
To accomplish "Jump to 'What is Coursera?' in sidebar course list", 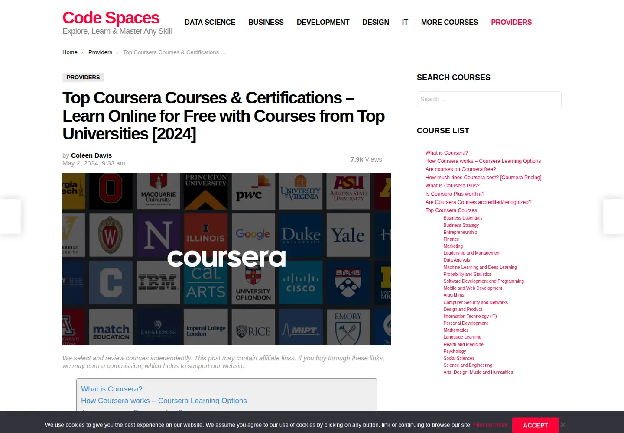I will pyautogui.click(x=447, y=153).
